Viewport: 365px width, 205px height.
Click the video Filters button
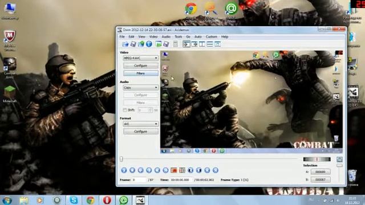[141, 73]
